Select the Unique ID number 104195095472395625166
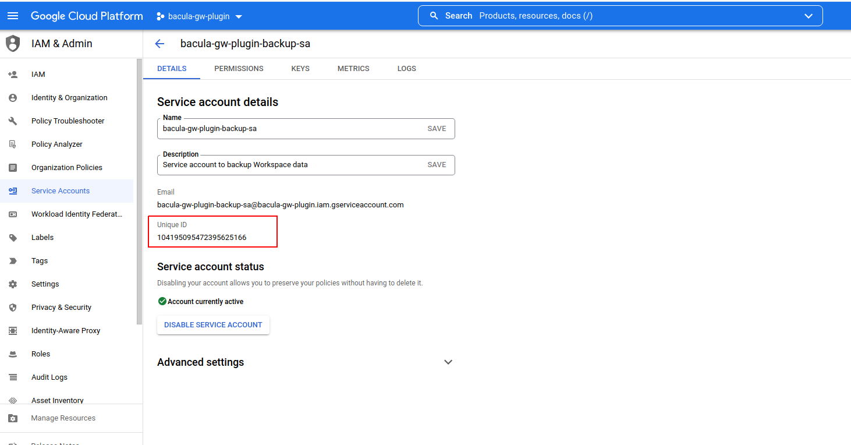 tap(201, 238)
